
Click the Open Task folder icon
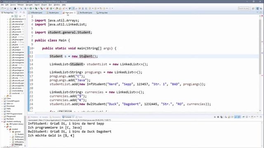point(60,8)
